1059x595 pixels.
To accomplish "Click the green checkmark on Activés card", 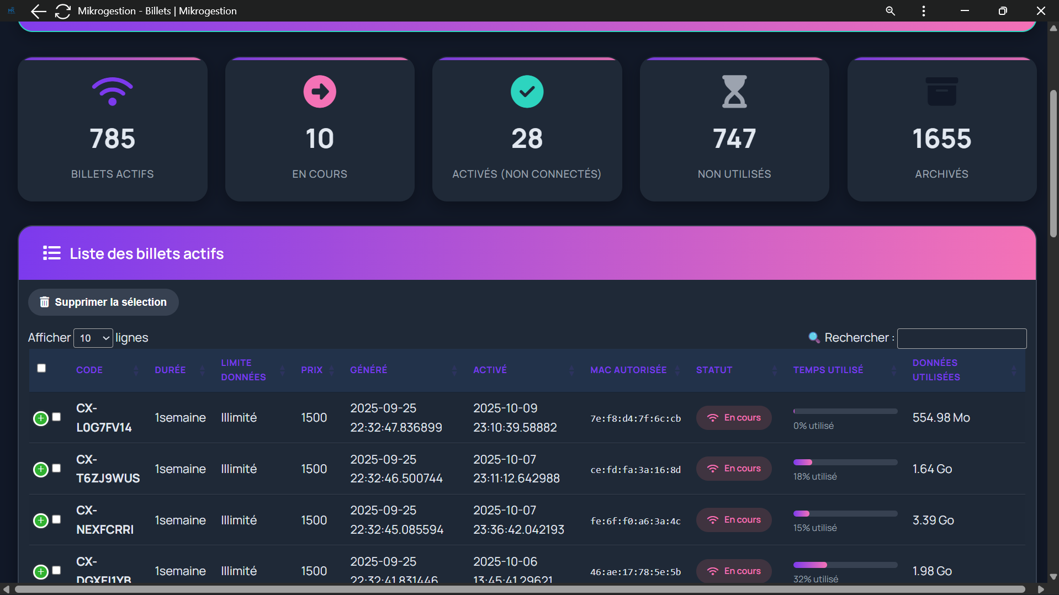I will pos(527,91).
